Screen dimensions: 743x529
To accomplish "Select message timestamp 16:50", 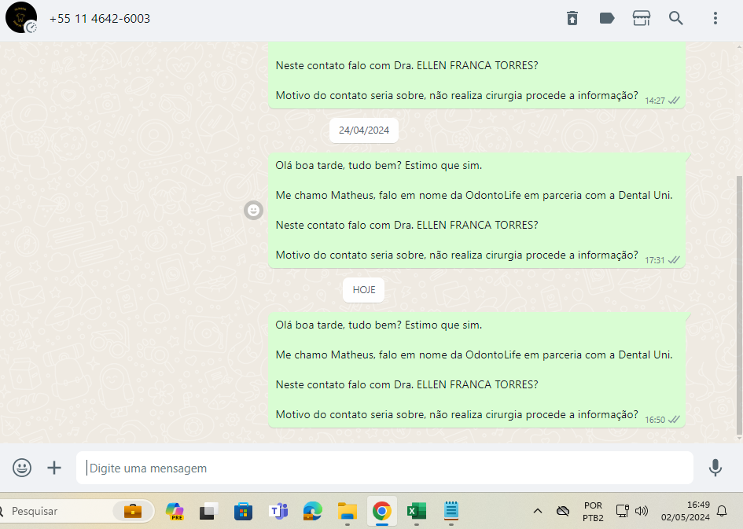I will pyautogui.click(x=654, y=420).
